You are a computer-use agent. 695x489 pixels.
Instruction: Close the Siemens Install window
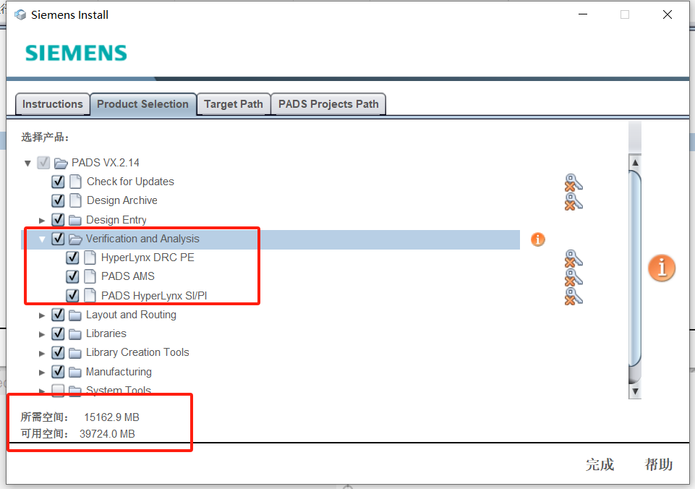[668, 14]
